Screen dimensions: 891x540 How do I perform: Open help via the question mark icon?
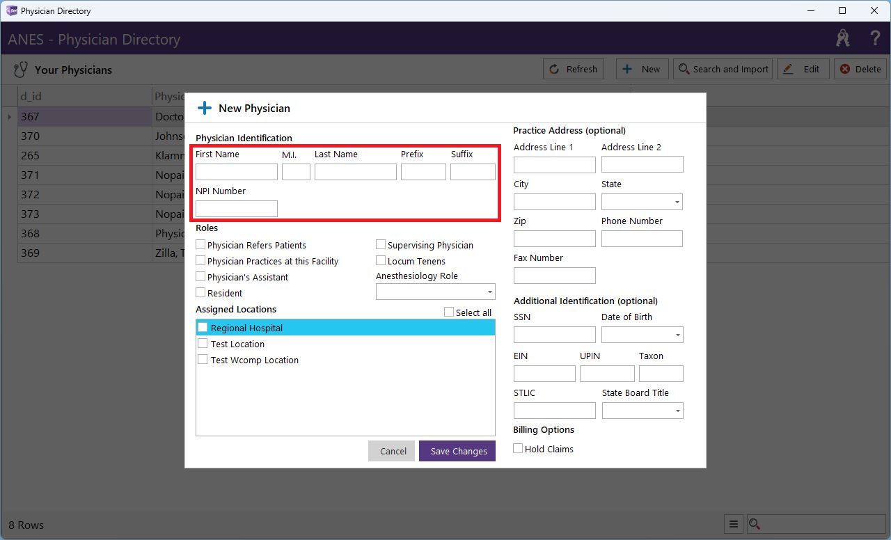pyautogui.click(x=875, y=38)
